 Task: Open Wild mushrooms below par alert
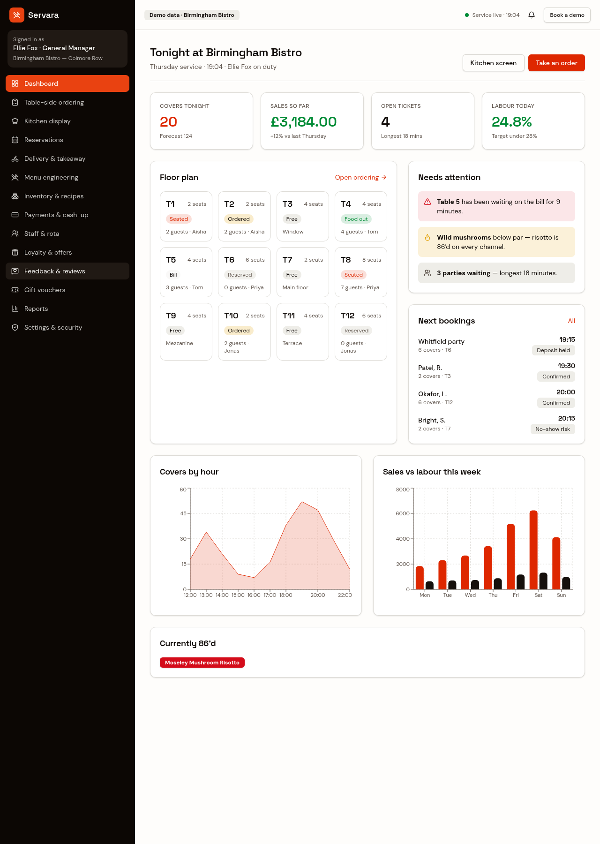496,242
